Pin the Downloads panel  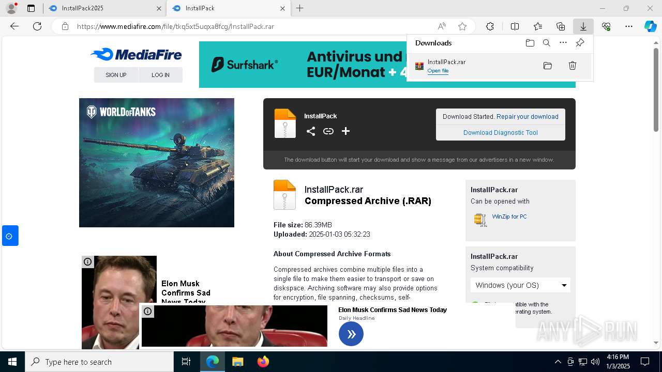click(x=580, y=43)
